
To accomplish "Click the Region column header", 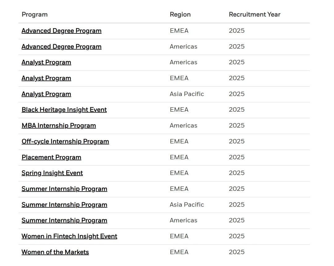I will [180, 14].
